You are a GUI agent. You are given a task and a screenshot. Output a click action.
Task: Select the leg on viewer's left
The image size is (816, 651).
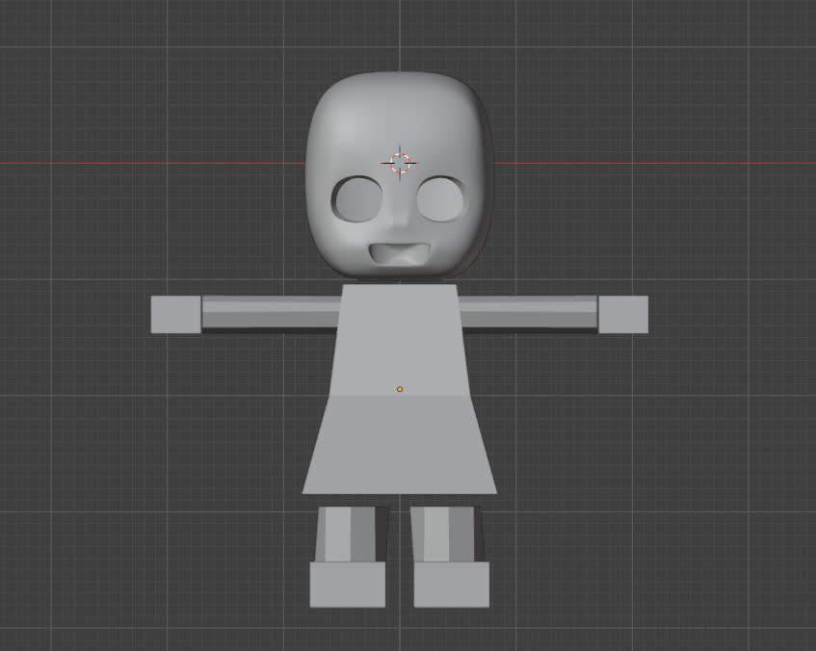click(x=352, y=534)
